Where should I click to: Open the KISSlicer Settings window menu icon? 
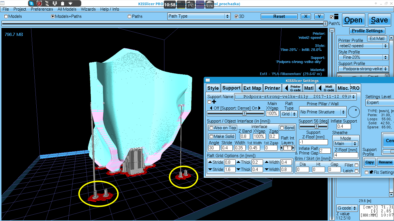point(208,81)
